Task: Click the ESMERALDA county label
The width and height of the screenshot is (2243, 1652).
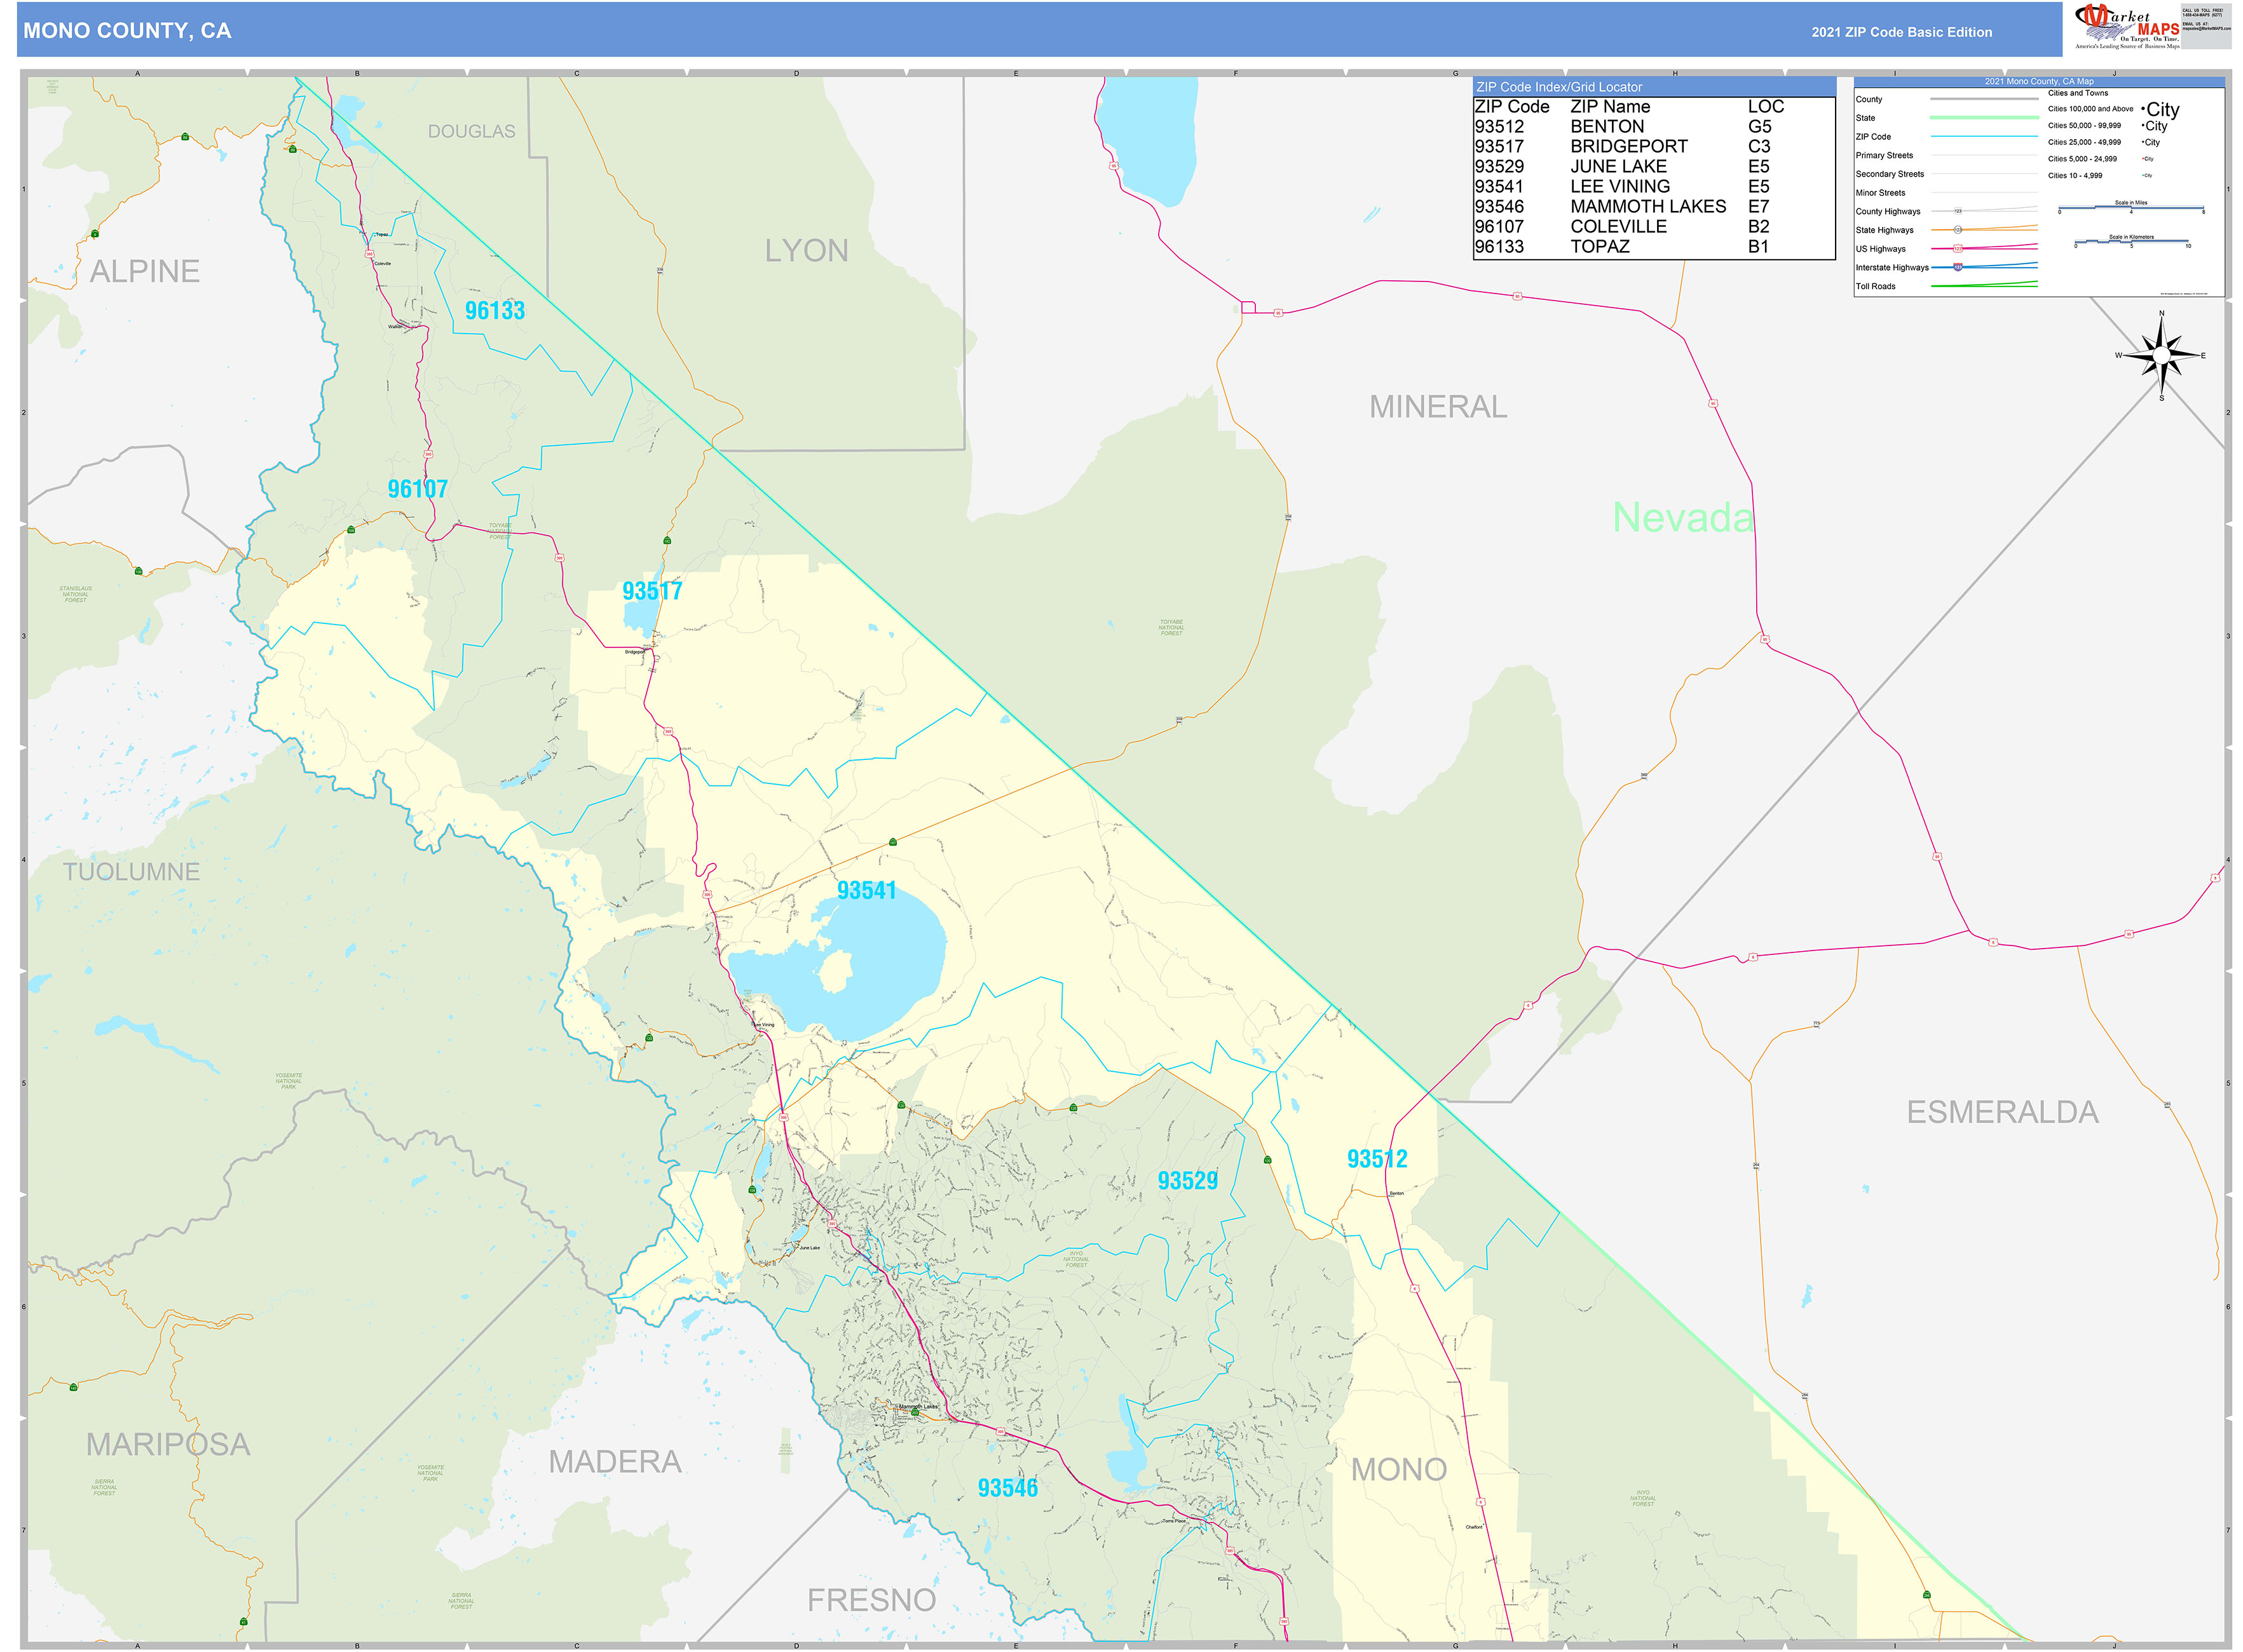Action: (x=2002, y=1112)
